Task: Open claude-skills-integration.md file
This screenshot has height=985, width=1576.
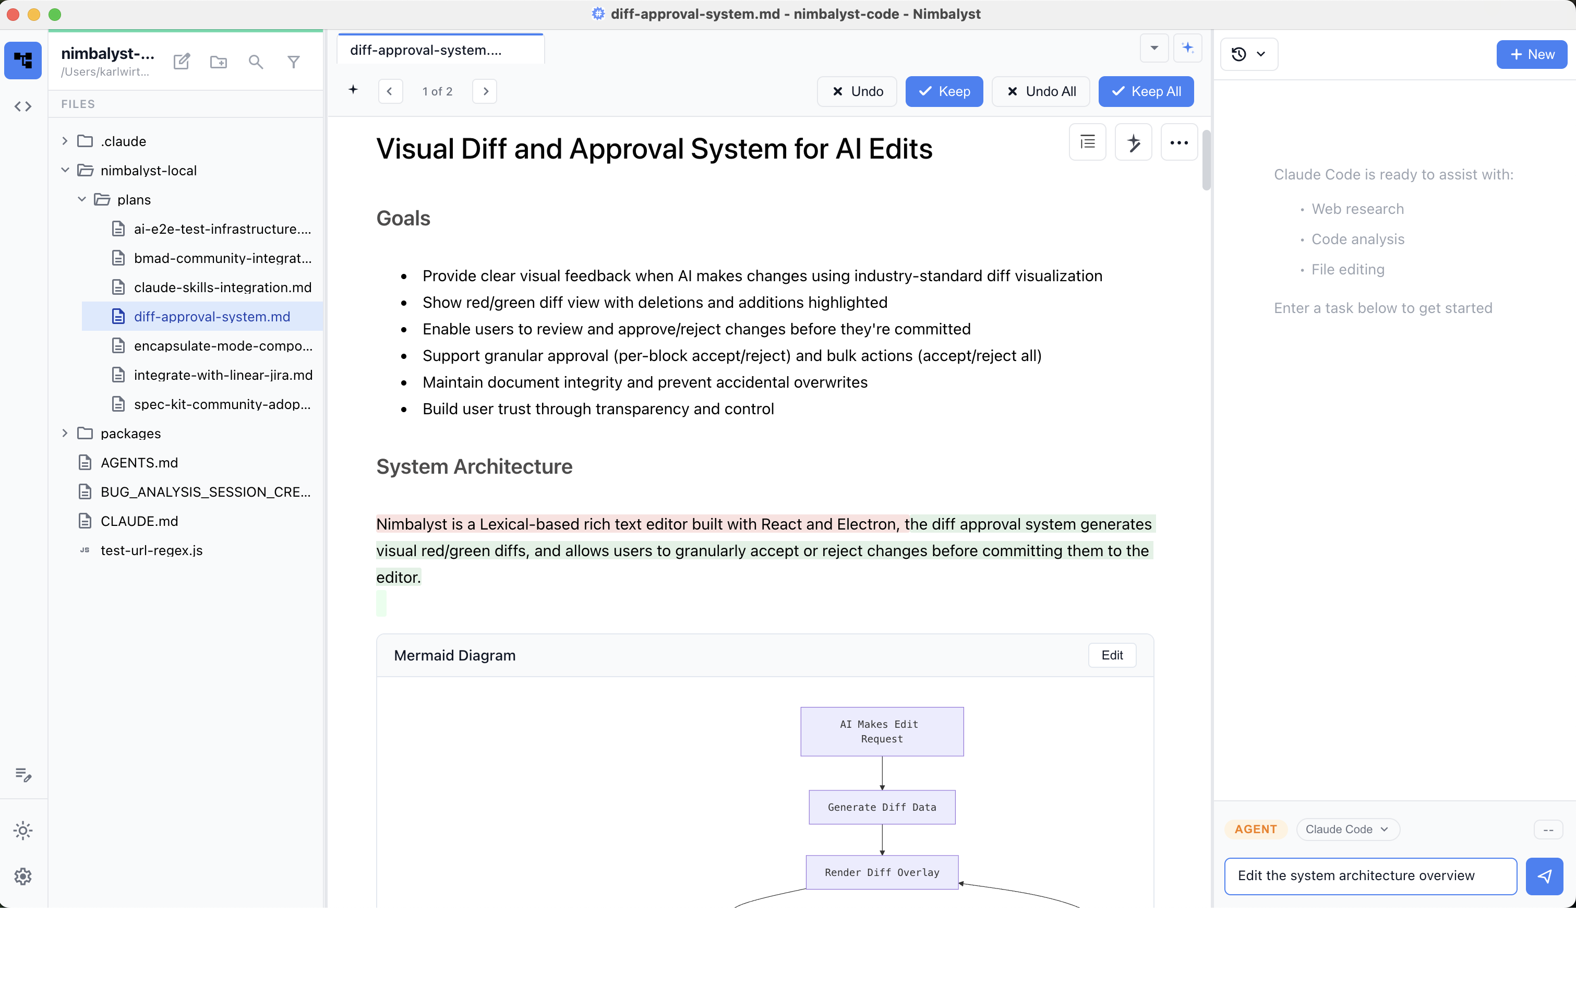Action: coord(202,287)
